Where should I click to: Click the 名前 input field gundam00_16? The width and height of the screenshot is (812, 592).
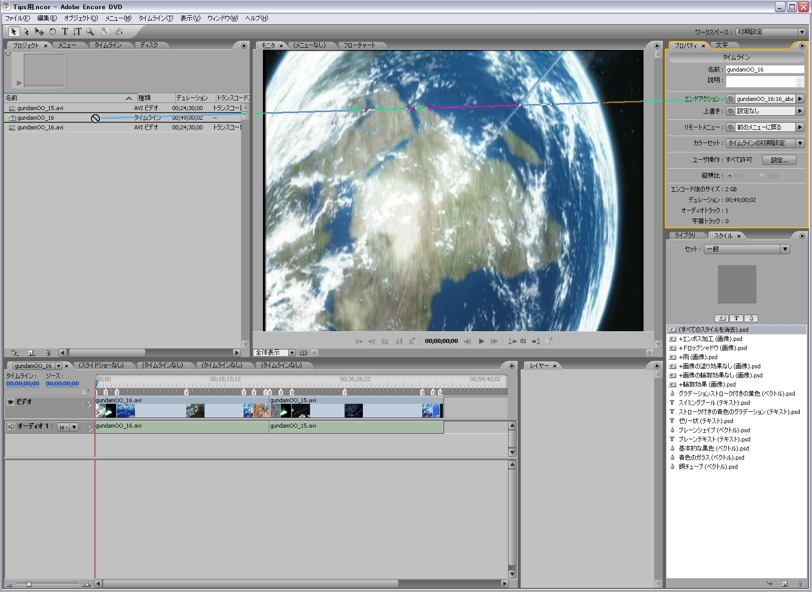(x=764, y=69)
